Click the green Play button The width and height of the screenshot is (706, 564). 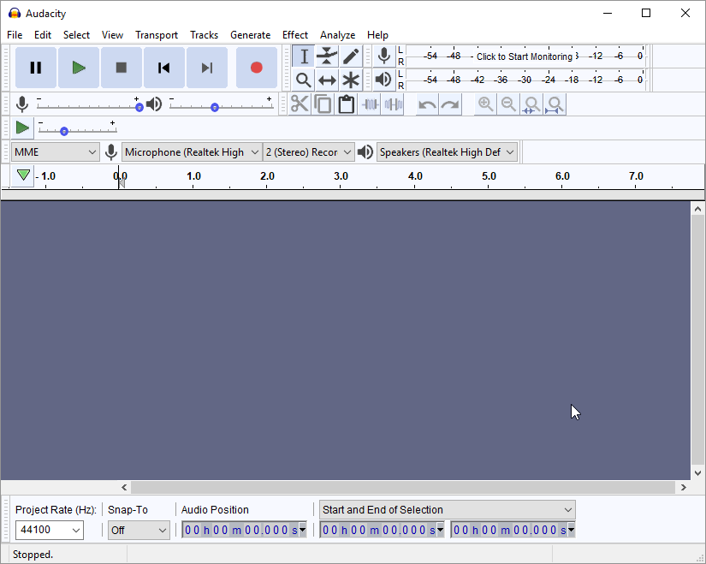(x=79, y=68)
